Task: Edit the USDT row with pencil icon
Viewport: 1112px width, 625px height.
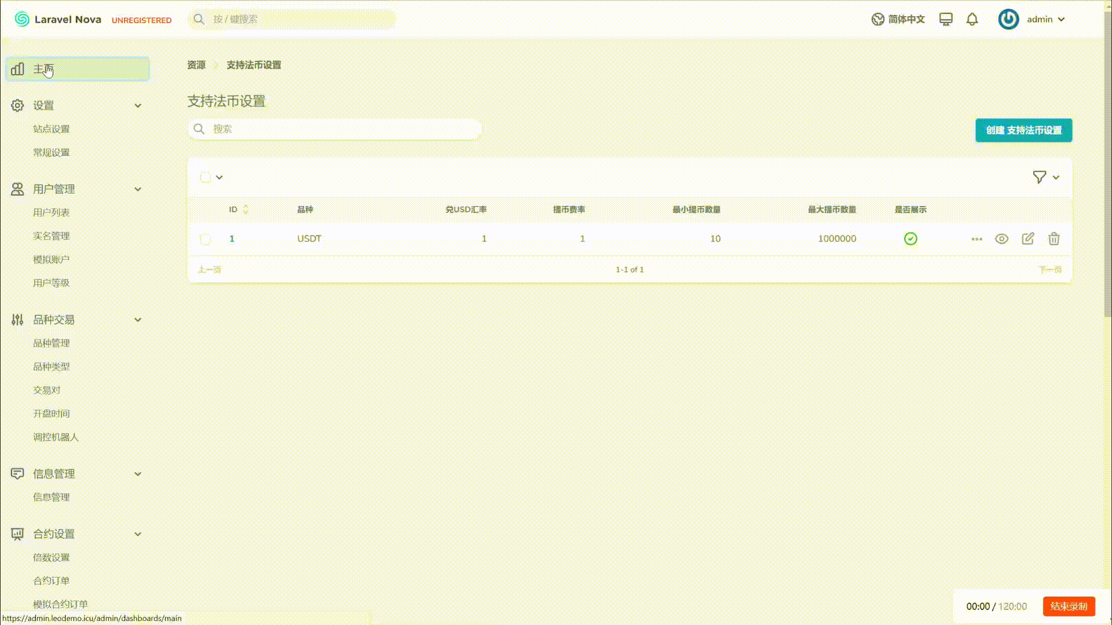Action: point(1027,238)
